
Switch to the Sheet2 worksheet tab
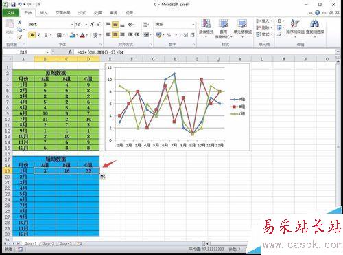48,244
